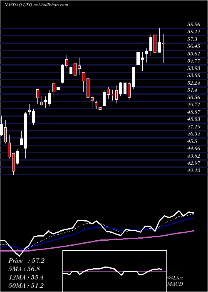Screen dimensions: 208x292
Task: Select the 42.13 price label
Action: pos(193,170)
